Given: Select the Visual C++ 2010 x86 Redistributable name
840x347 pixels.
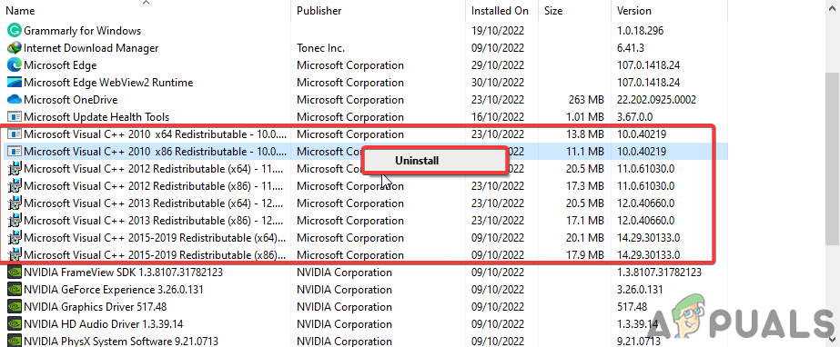Looking at the screenshot, I should (155, 152).
